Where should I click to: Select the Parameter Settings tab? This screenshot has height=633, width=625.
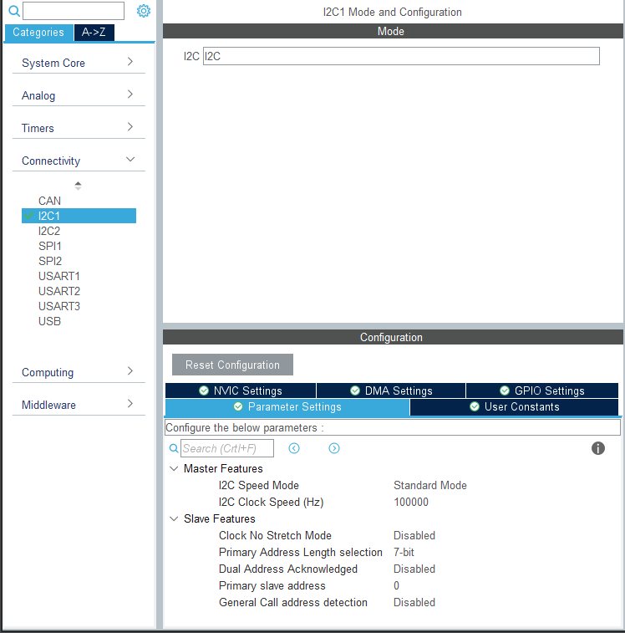point(287,407)
